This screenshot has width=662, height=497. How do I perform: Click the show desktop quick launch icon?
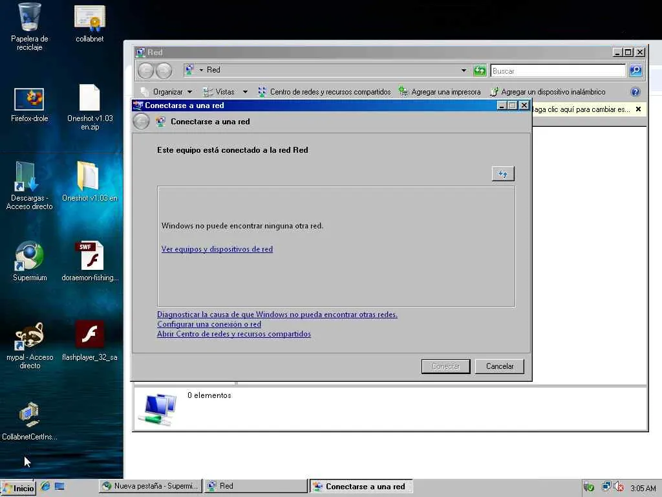(x=59, y=486)
